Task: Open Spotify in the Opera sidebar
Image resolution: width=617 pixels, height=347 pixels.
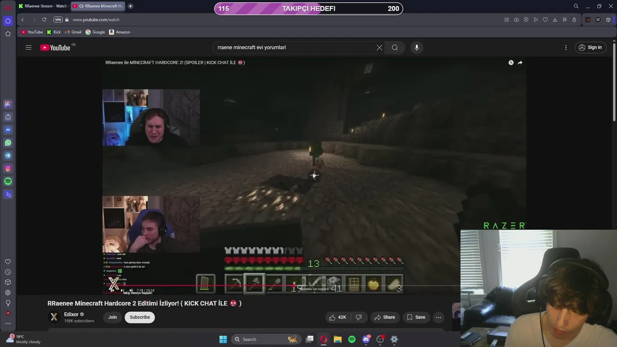Action: [8, 182]
